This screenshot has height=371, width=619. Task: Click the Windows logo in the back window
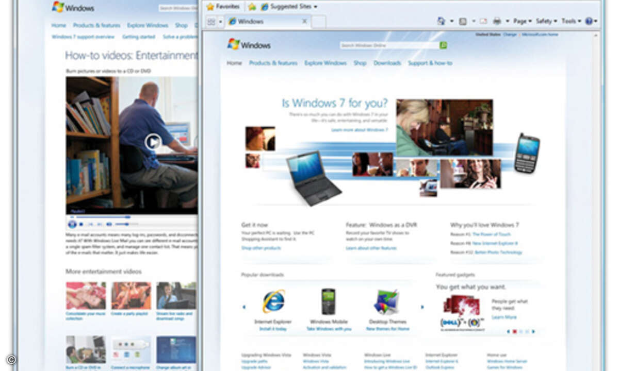(x=73, y=7)
